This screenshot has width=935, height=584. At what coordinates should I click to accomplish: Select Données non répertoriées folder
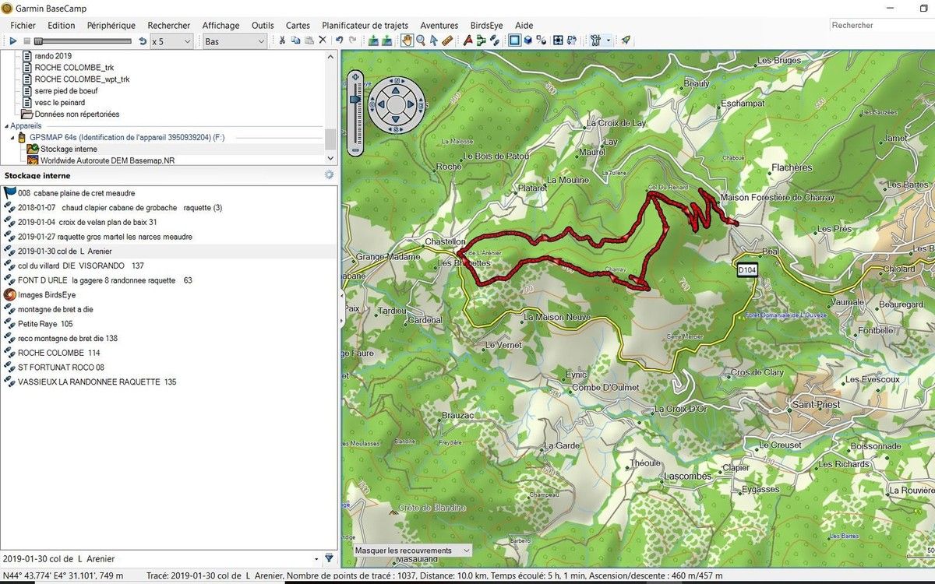click(76, 114)
